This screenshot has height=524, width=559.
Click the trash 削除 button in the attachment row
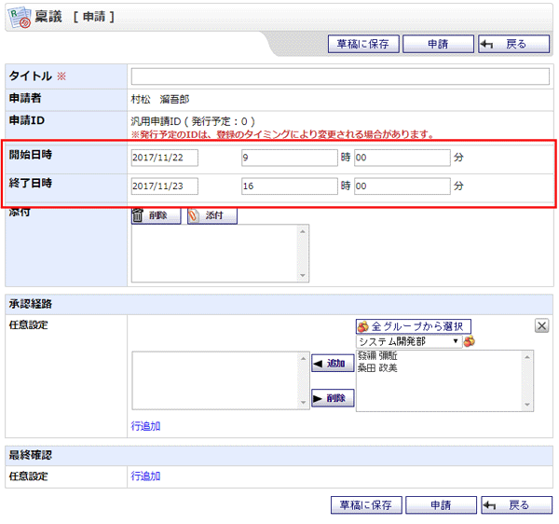click(x=157, y=215)
